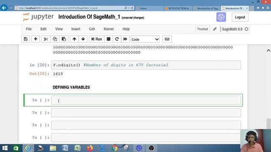This screenshot has width=271, height=152.
Task: Run the current cell
Action: [x=97, y=39]
